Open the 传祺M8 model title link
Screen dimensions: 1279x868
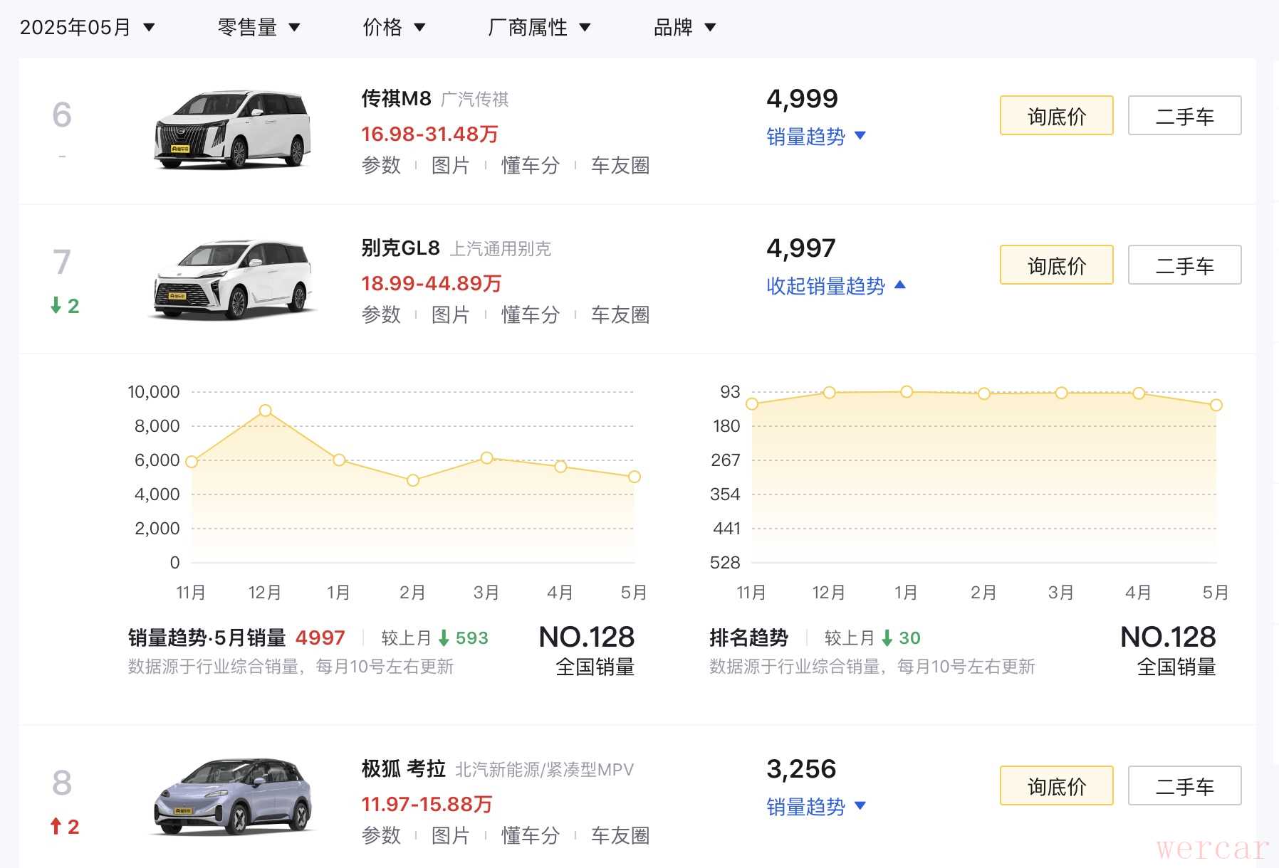coord(396,98)
